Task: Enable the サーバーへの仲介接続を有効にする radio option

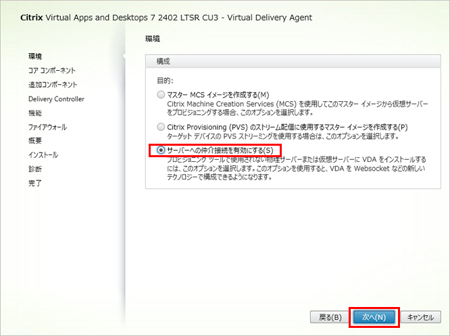Action: click(x=160, y=150)
